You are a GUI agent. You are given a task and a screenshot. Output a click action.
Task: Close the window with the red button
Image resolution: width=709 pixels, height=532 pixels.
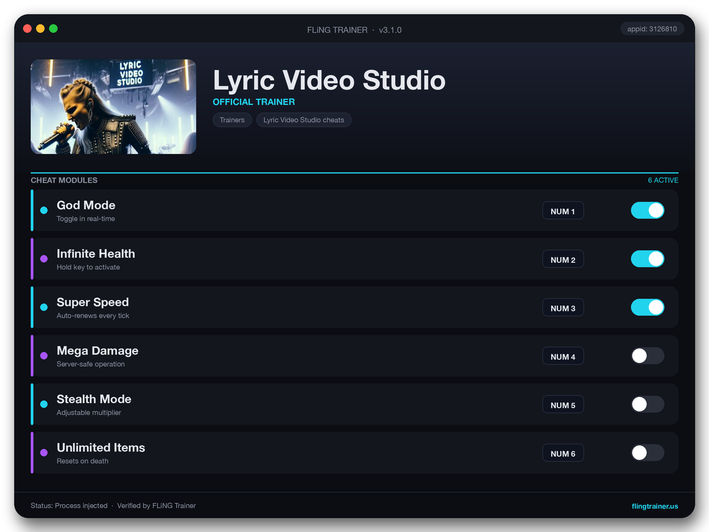27,29
